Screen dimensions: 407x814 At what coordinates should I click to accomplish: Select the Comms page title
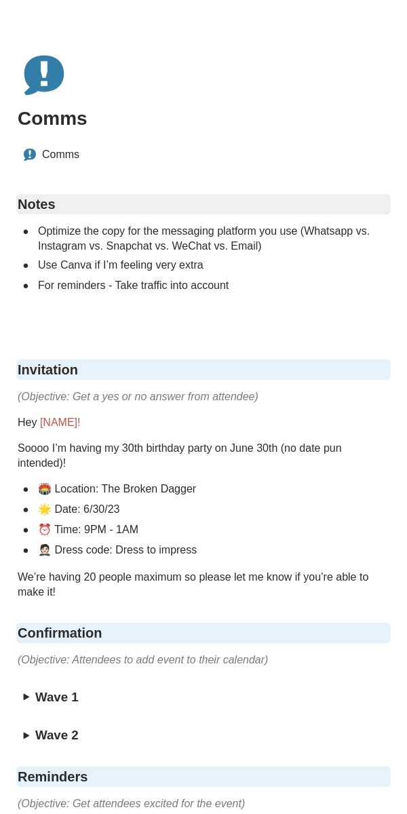[52, 118]
